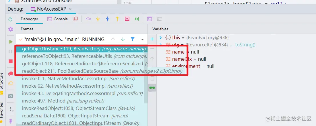The image size is (316, 126).
Task: Click the restore layout icon next to Console
Action: [75, 19]
